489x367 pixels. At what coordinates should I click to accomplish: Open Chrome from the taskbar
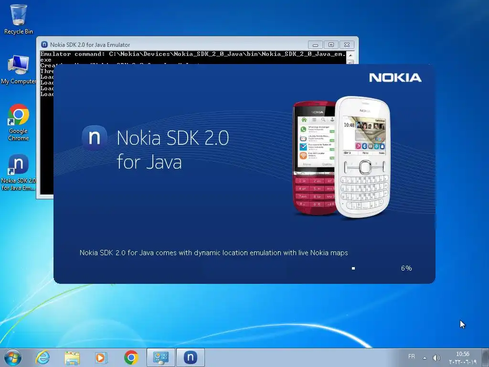[x=131, y=357]
